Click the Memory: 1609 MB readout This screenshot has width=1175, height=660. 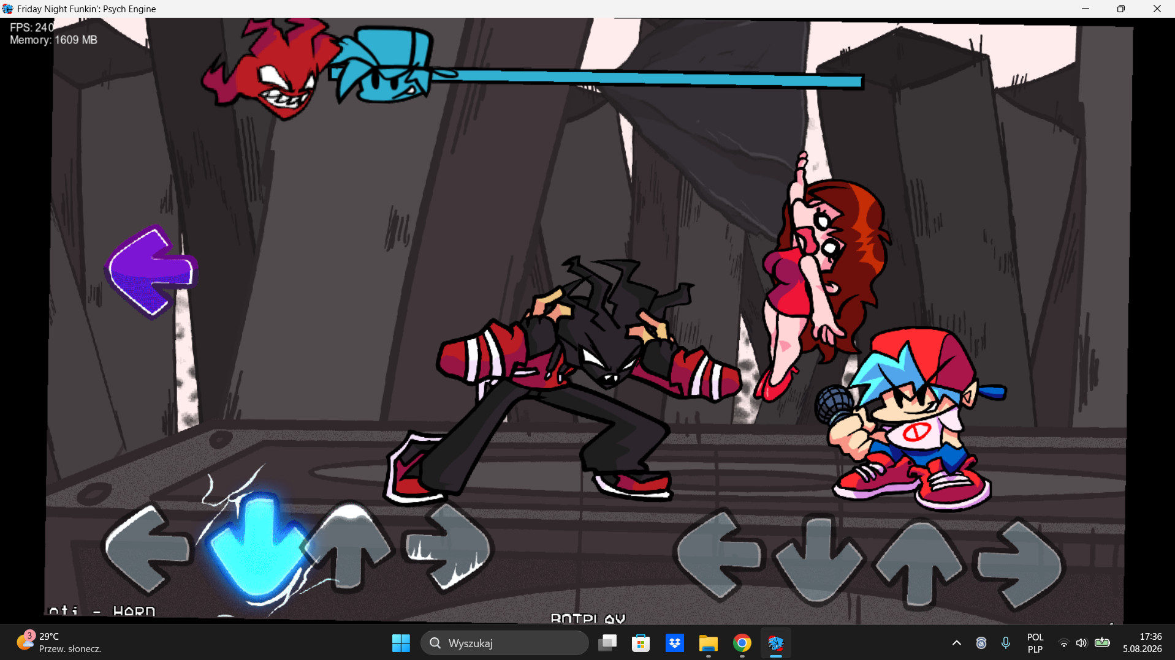click(x=53, y=40)
